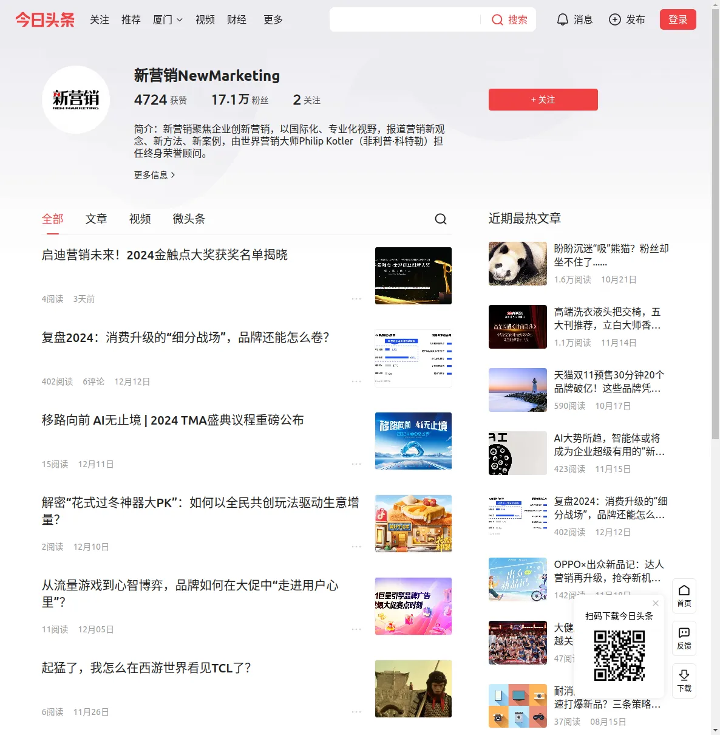Open 财经 in top navigation
Viewport: 720px width, 735px height.
tap(237, 19)
